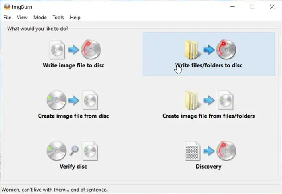Click the disc icon in 'Verify disc'
This screenshot has height=194, width=282.
[x=56, y=151]
